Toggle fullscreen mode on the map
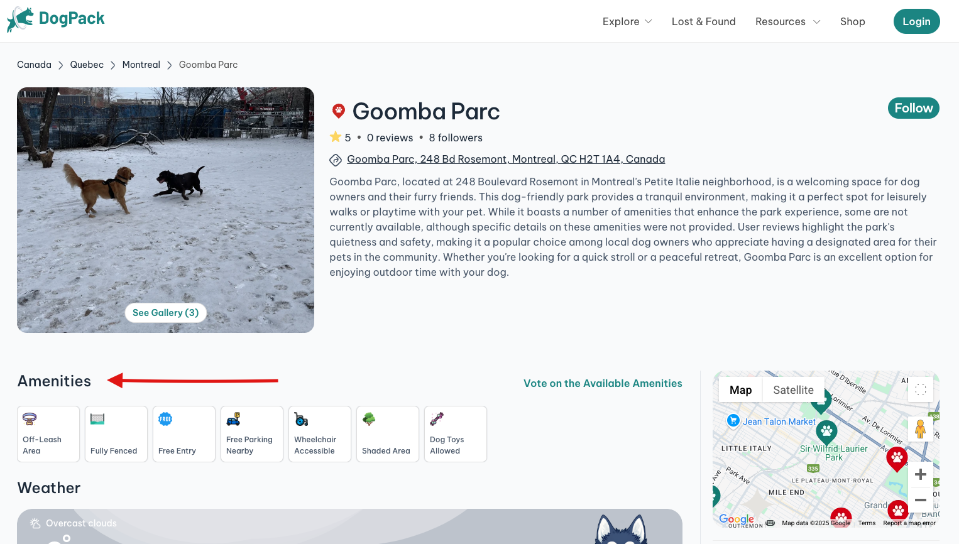 click(920, 389)
